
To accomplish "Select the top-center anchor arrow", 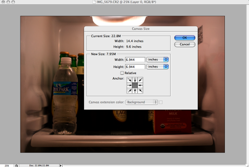I will click(x=135, y=80).
